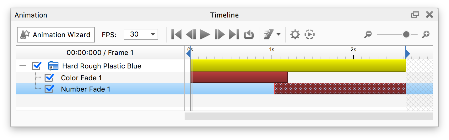Click the zoom out magnifier icon

(x=368, y=34)
